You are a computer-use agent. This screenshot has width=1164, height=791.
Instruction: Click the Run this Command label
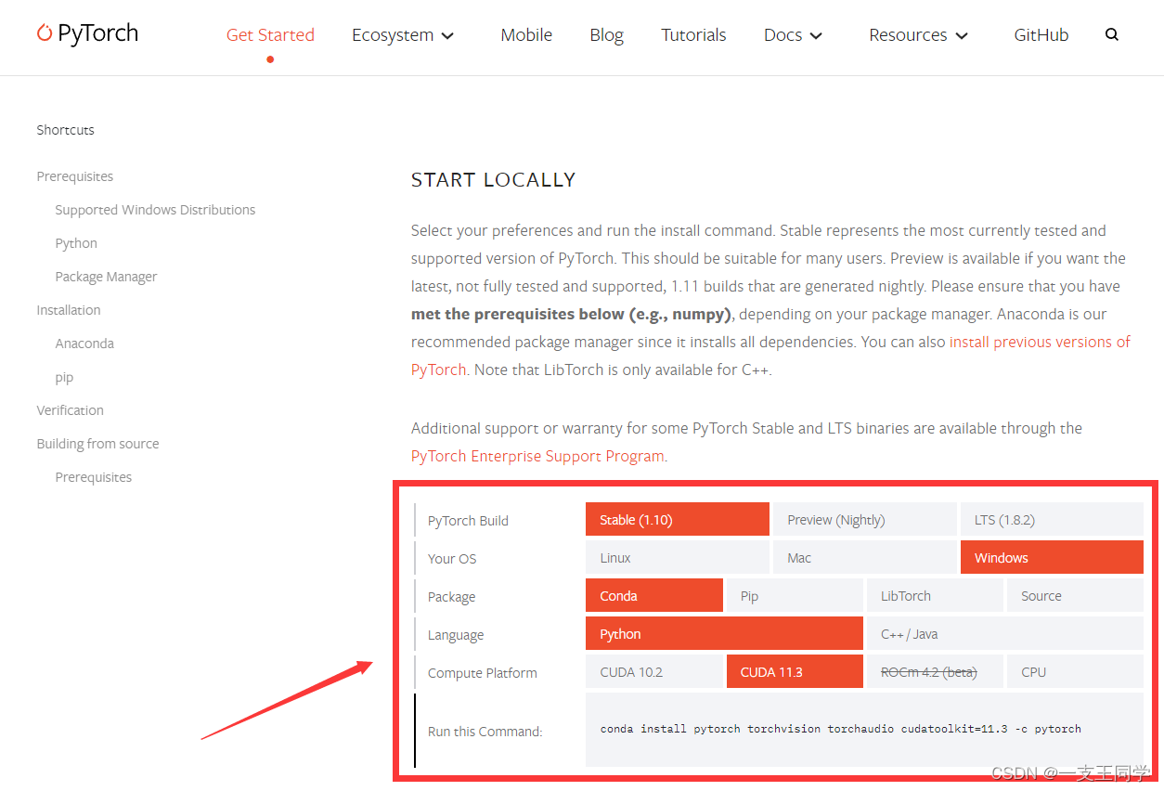point(485,732)
